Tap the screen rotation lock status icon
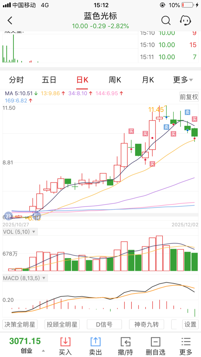This screenshot has height=357, width=201. [162, 5]
